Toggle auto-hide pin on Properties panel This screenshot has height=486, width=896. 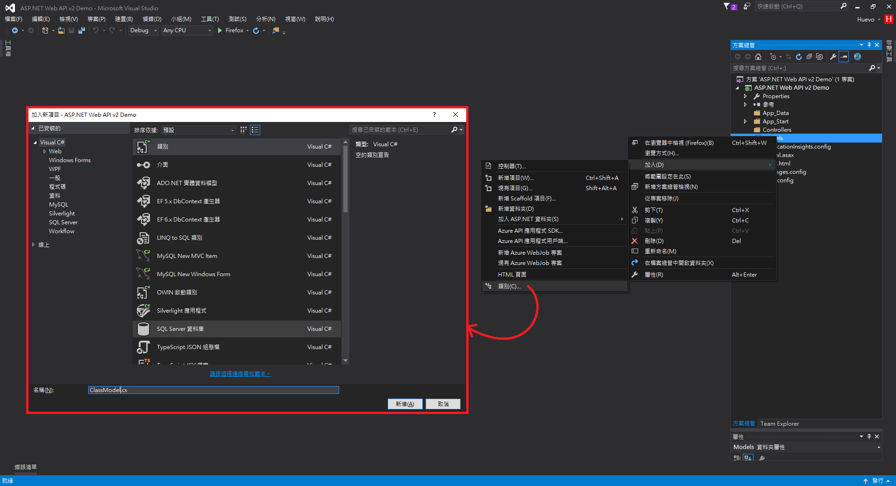[x=869, y=436]
